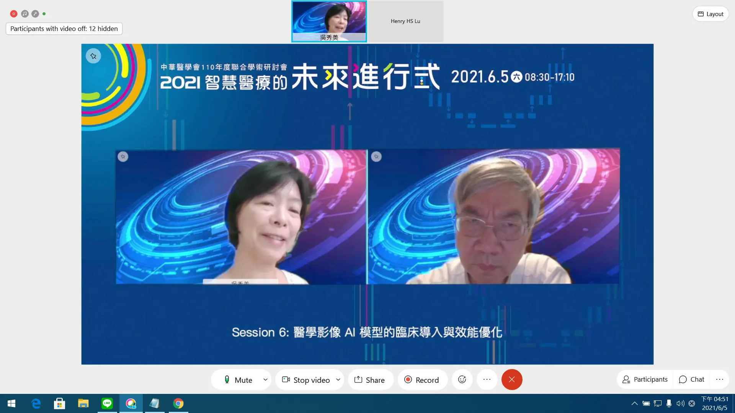Click the volume speaker tray icon

(680, 403)
